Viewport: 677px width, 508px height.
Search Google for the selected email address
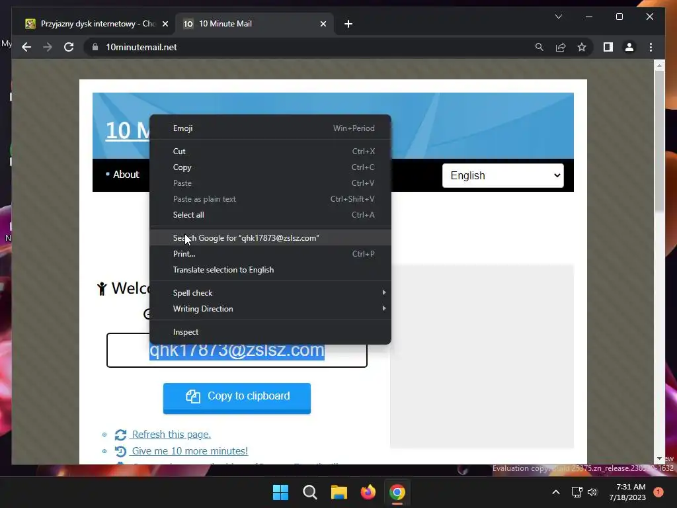coord(270,238)
